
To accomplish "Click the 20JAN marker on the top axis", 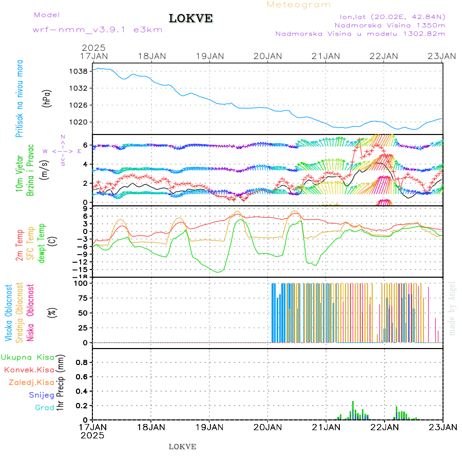I will pyautogui.click(x=267, y=56).
